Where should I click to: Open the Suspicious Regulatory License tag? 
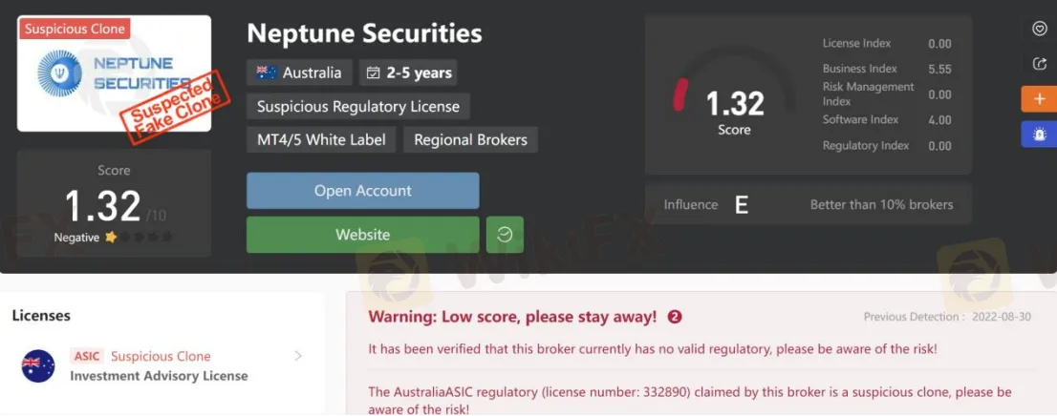pyautogui.click(x=358, y=106)
